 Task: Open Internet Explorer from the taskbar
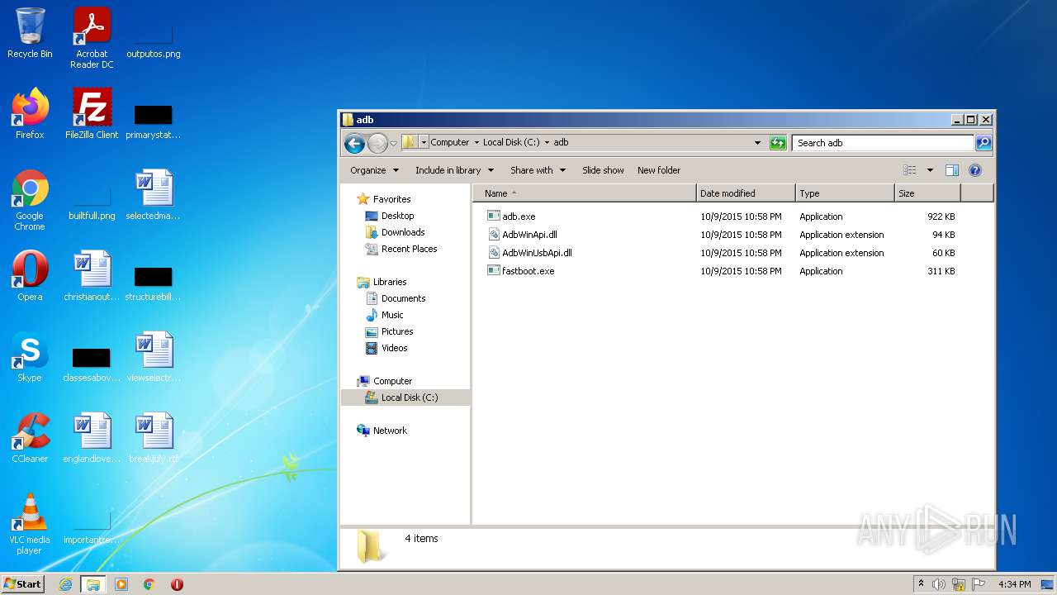pos(65,584)
